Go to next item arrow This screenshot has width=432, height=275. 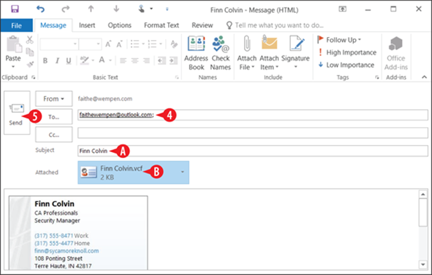coord(116,9)
